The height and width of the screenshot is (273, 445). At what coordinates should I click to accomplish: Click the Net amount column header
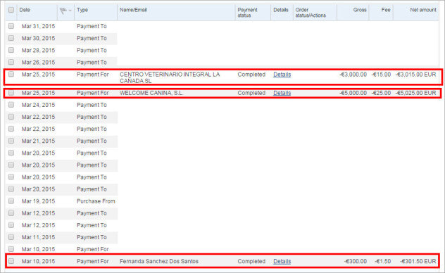[423, 10]
